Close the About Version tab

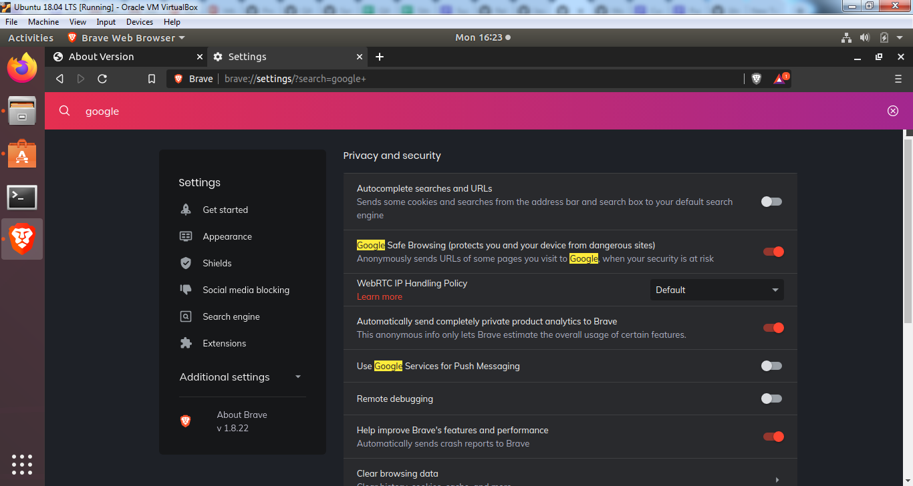click(199, 57)
